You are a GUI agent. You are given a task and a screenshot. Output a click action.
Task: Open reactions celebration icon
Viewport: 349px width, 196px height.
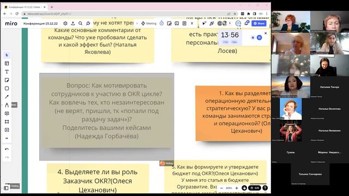click(x=212, y=23)
